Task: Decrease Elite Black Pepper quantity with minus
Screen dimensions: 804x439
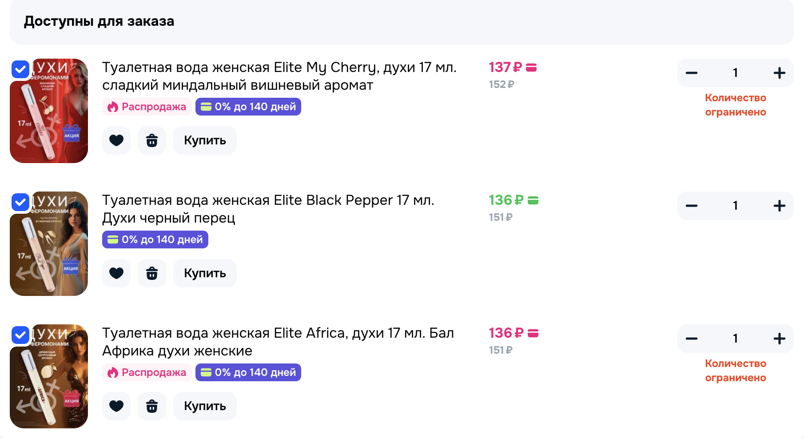Action: [x=692, y=206]
